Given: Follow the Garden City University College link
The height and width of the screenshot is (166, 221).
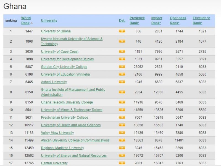Looking at the screenshot, I should (x=64, y=67).
